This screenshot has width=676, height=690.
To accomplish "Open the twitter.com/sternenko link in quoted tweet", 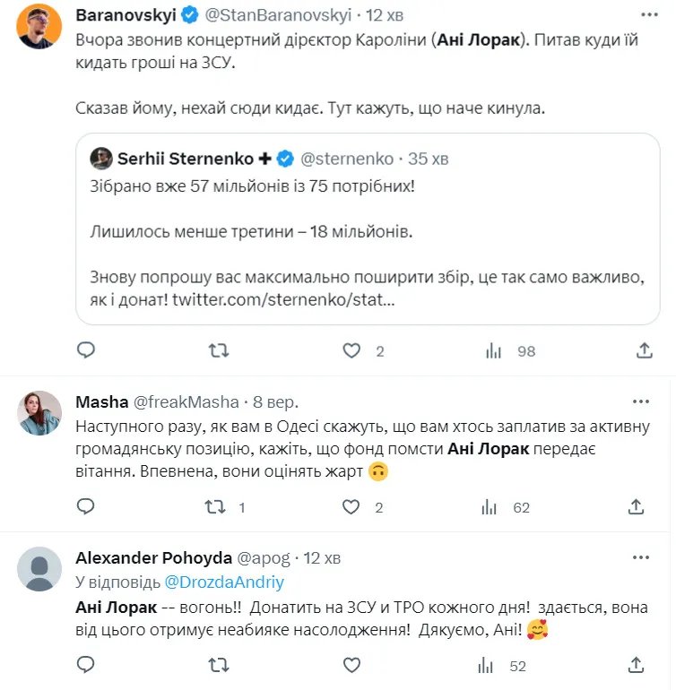I will click(x=282, y=301).
